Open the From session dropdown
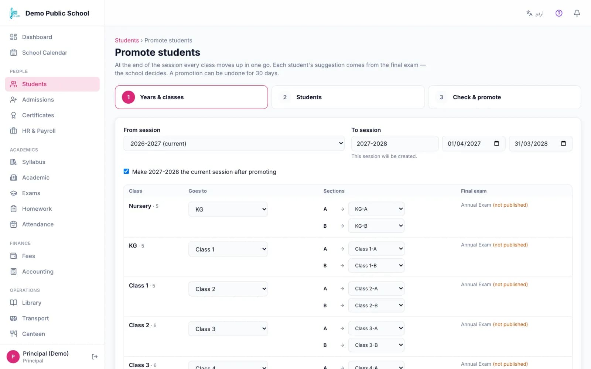 [x=234, y=144]
